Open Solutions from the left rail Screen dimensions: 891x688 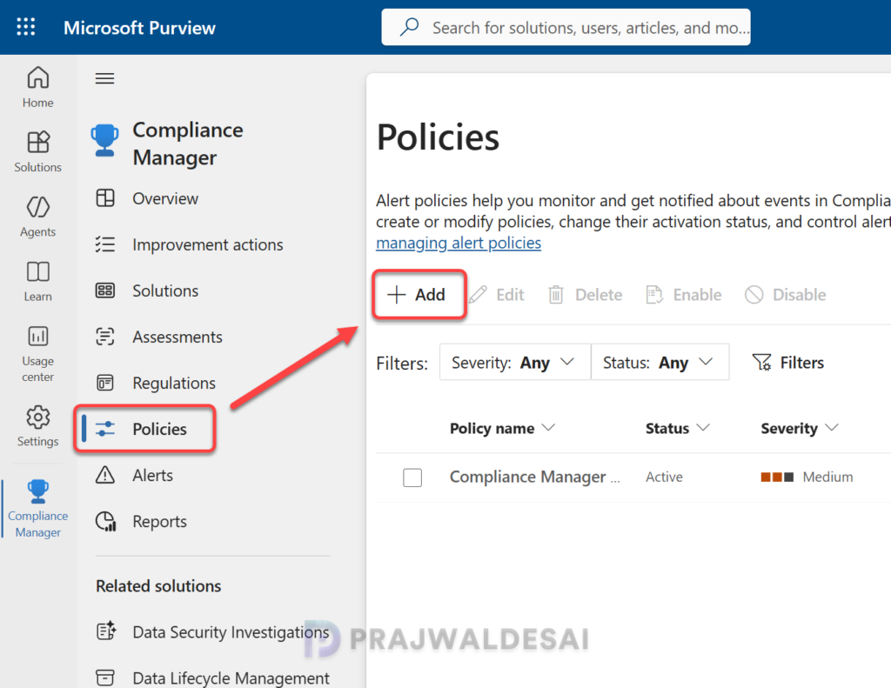(38, 151)
